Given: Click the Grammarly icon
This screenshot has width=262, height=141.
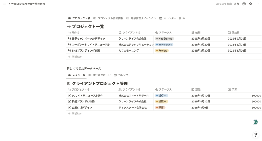Looking at the screenshot, I should [255, 122].
